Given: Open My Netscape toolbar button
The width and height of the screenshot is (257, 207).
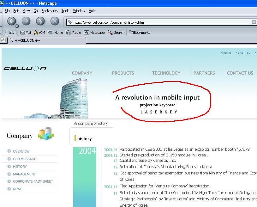Looking at the screenshot, I should [x=94, y=33].
